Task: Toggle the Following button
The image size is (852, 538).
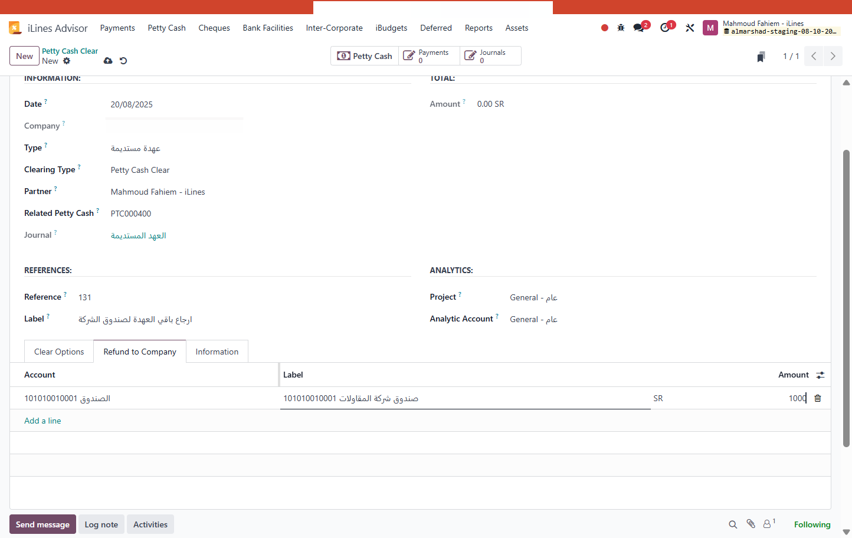Action: pos(812,524)
